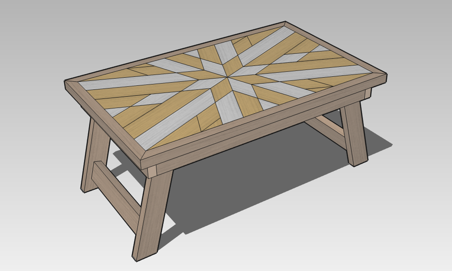Select the long gray plank running to the left corner
Screen dimensions: 452x271
pos(136,81)
